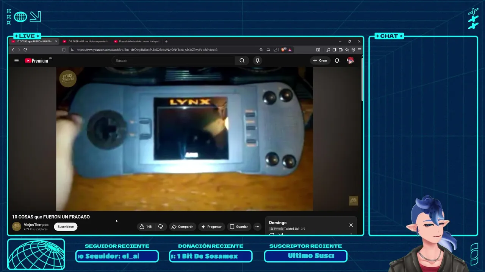Go forward in the browser
Screen dimensions: 485x272
[x=19, y=49]
